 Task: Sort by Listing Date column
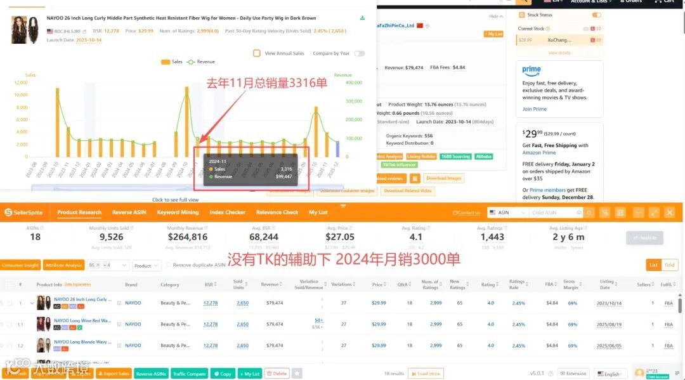pos(607,284)
